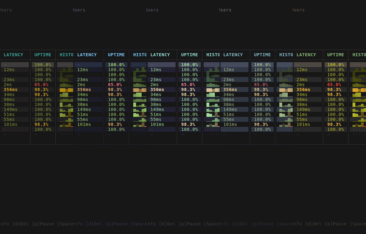Click the orange history bar beside sky-blue-panel 356ms

click(x=140, y=90)
